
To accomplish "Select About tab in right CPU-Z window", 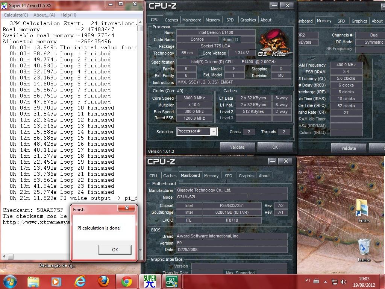I will point(377,21).
